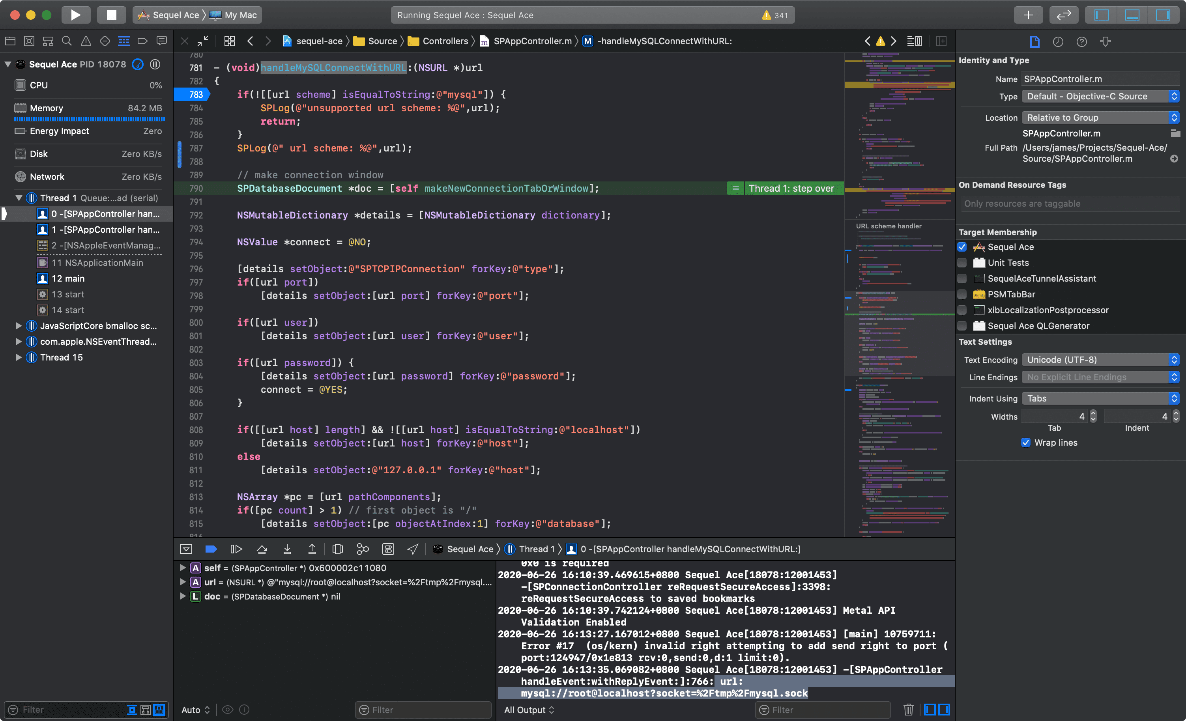
Task: Click the Simulate Location icon
Action: [x=413, y=549]
